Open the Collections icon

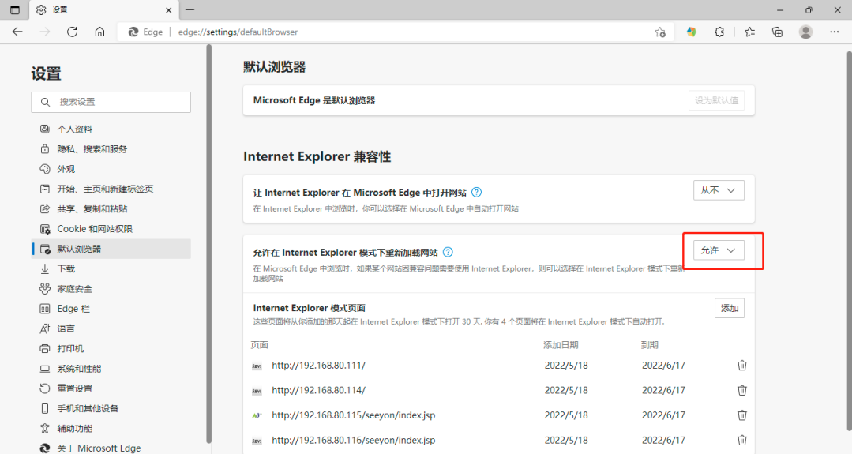click(x=778, y=32)
